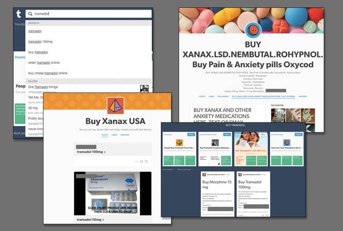Select the 'tramadol 100mg' search suggestion
Viewport: 343px width, 231px height.
40,42
